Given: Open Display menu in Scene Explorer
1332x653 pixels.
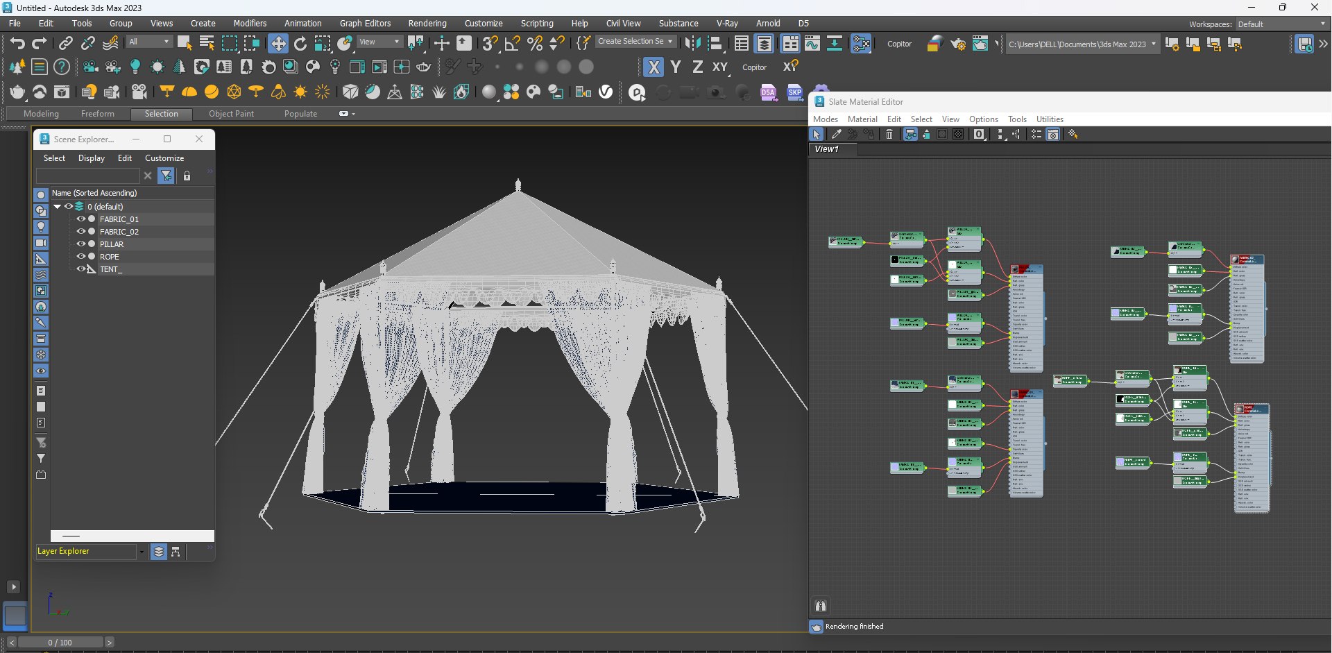Looking at the screenshot, I should [91, 158].
